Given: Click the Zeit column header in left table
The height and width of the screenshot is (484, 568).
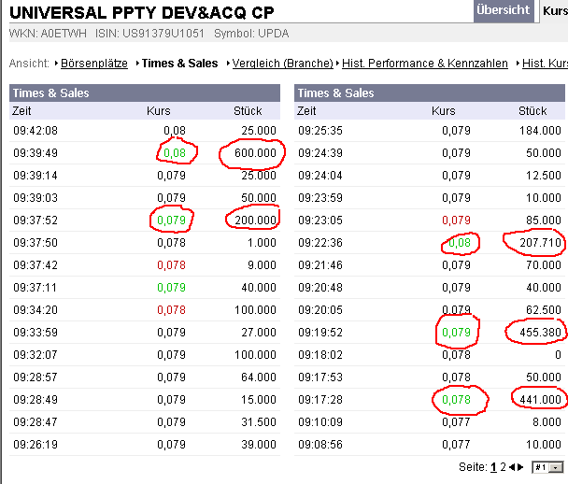Looking at the screenshot, I should tap(21, 111).
